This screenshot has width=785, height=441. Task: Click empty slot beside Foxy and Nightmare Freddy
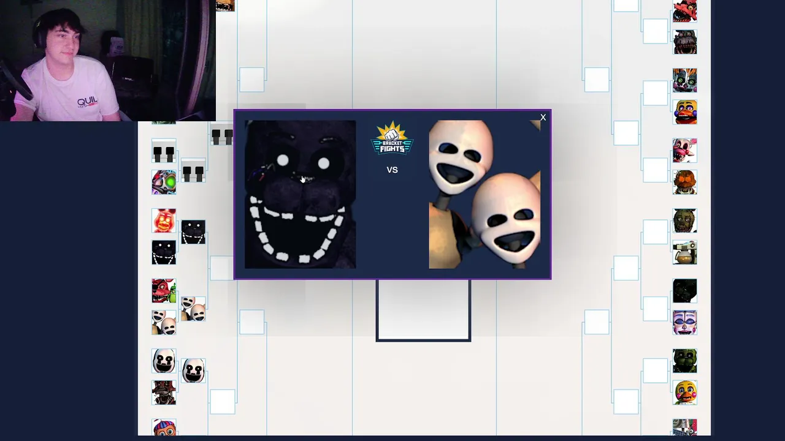(x=655, y=31)
